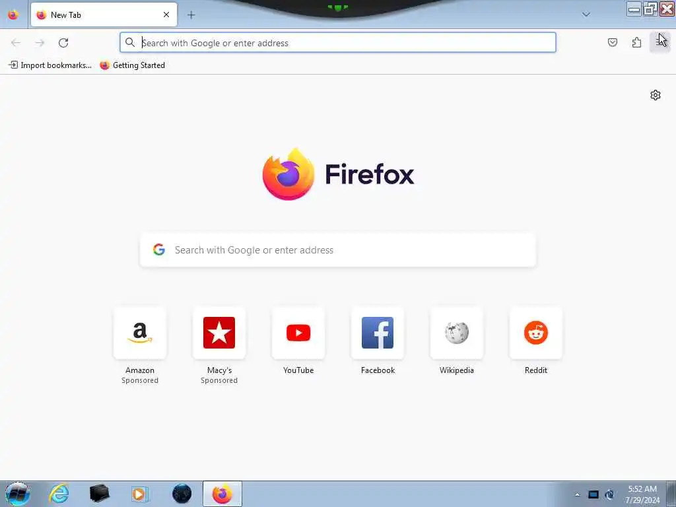Open the Firefox application menu
Image resolution: width=676 pixels, height=507 pixels.
click(x=659, y=42)
